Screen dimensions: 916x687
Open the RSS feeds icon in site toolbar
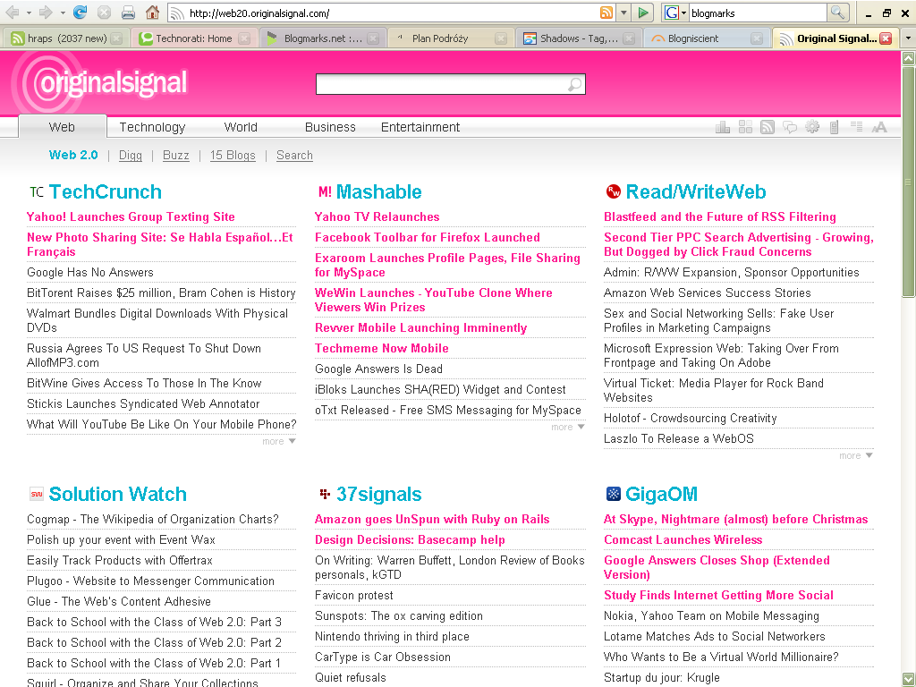[767, 127]
